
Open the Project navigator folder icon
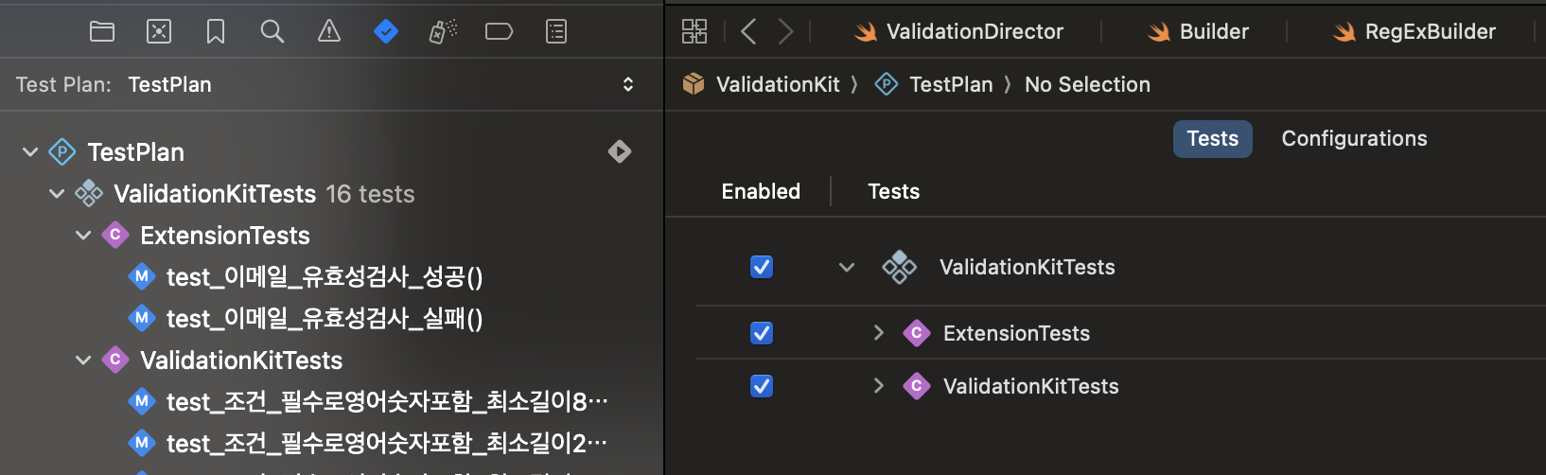102,31
